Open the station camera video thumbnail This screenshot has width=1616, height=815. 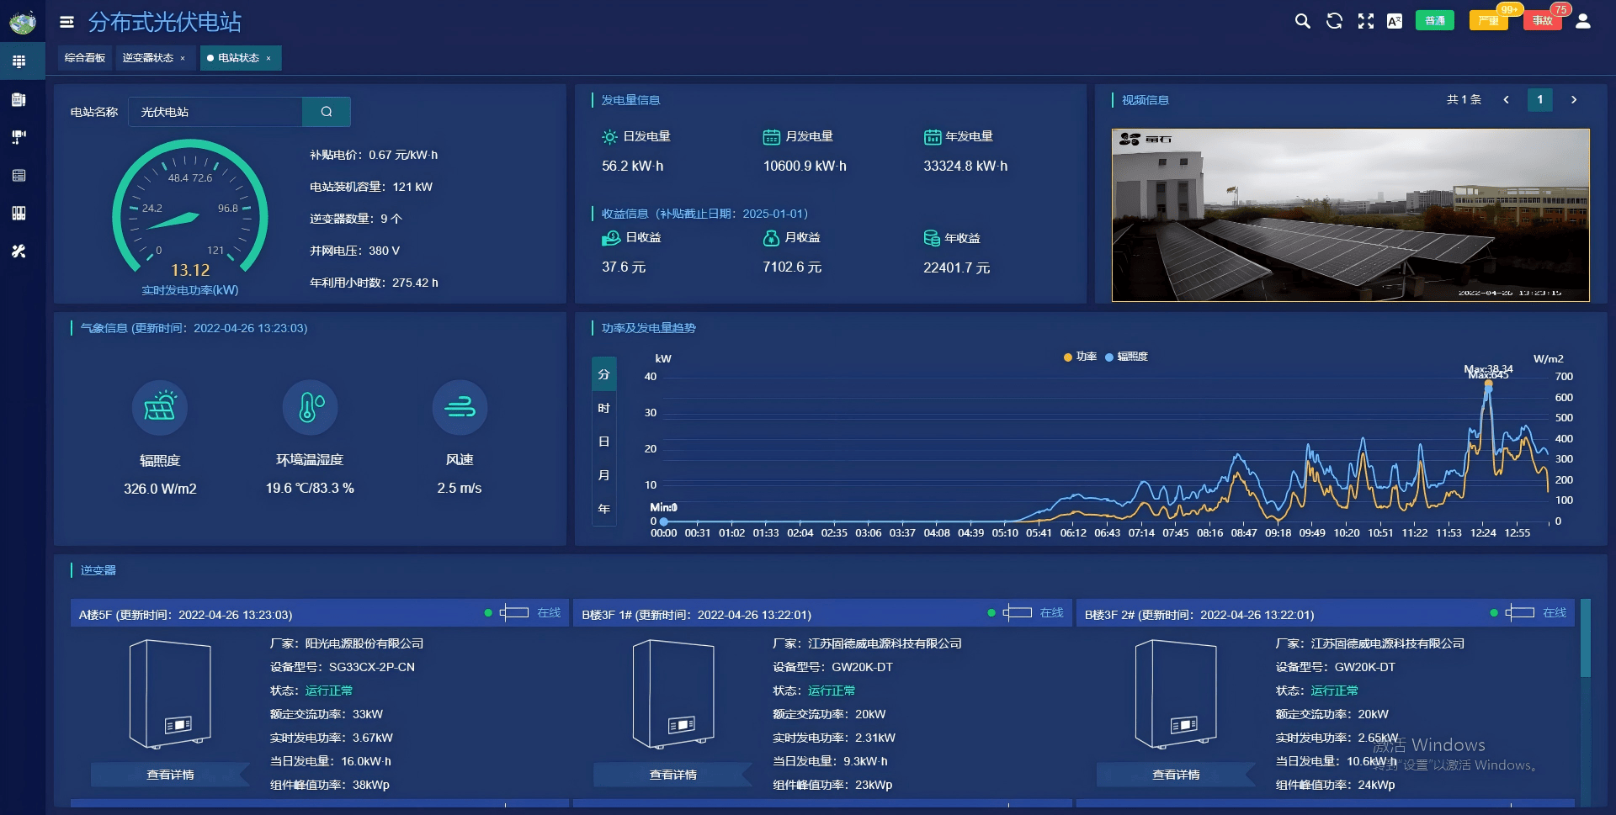pos(1350,214)
